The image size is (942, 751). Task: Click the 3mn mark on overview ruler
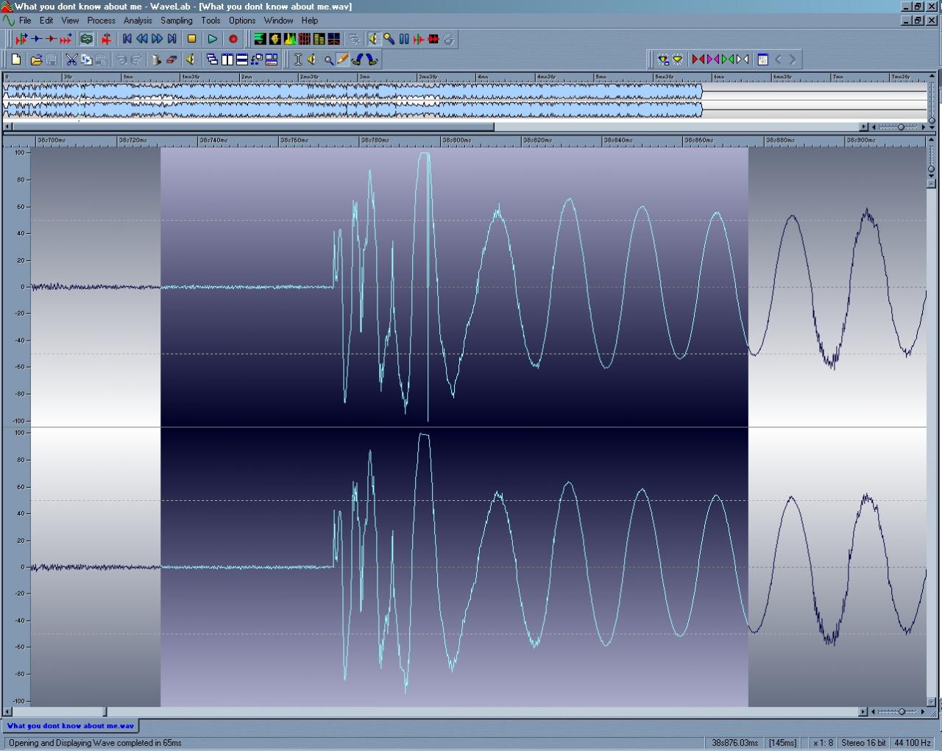(364, 76)
